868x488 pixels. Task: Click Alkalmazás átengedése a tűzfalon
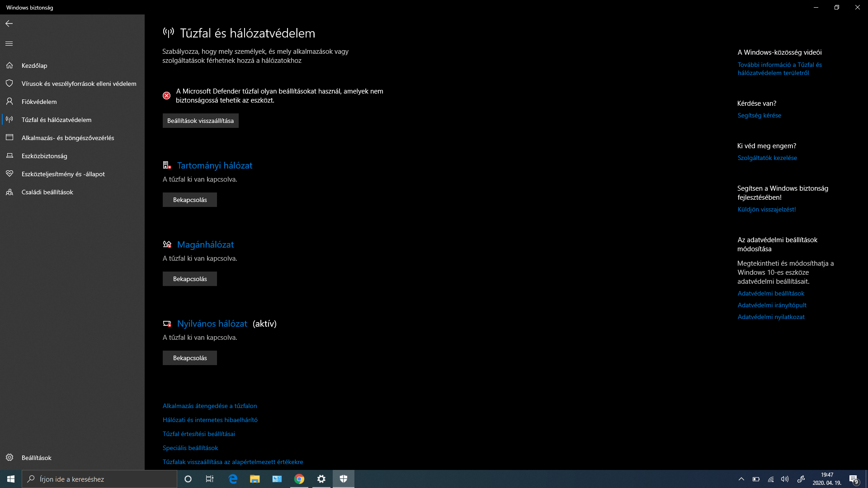(210, 406)
